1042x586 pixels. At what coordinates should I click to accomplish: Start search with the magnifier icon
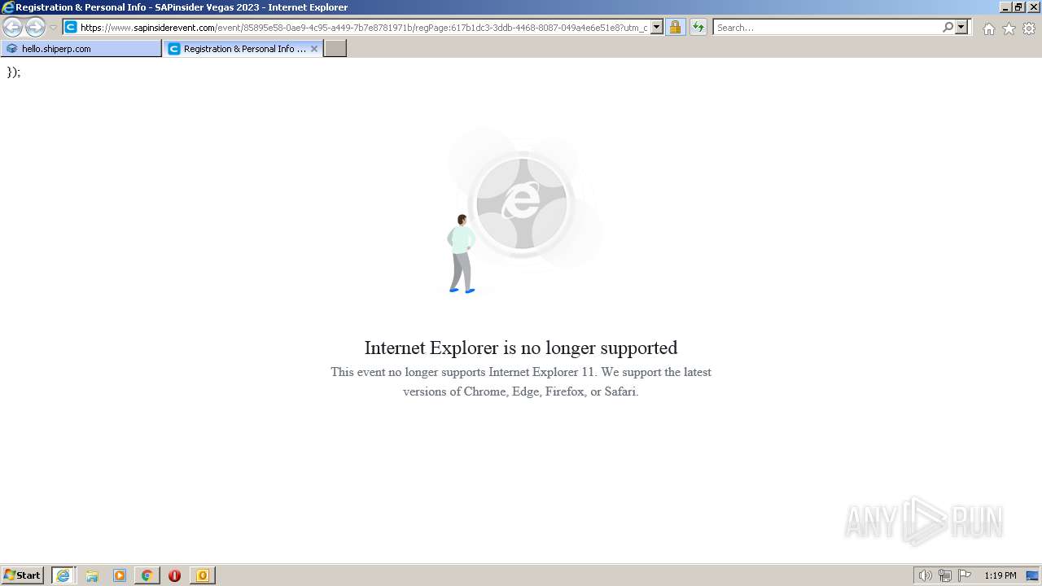948,28
